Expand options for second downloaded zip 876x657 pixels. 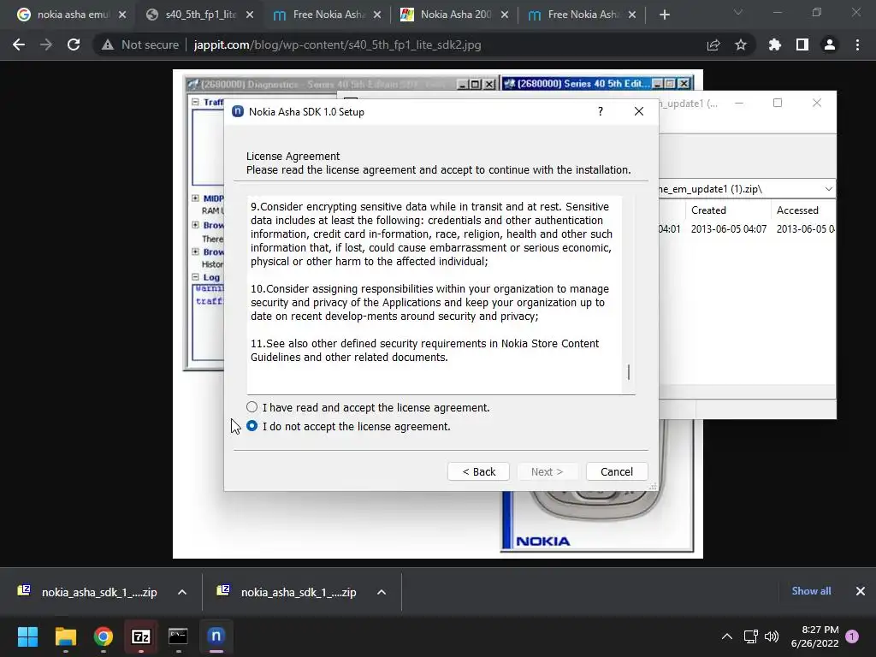pos(382,592)
